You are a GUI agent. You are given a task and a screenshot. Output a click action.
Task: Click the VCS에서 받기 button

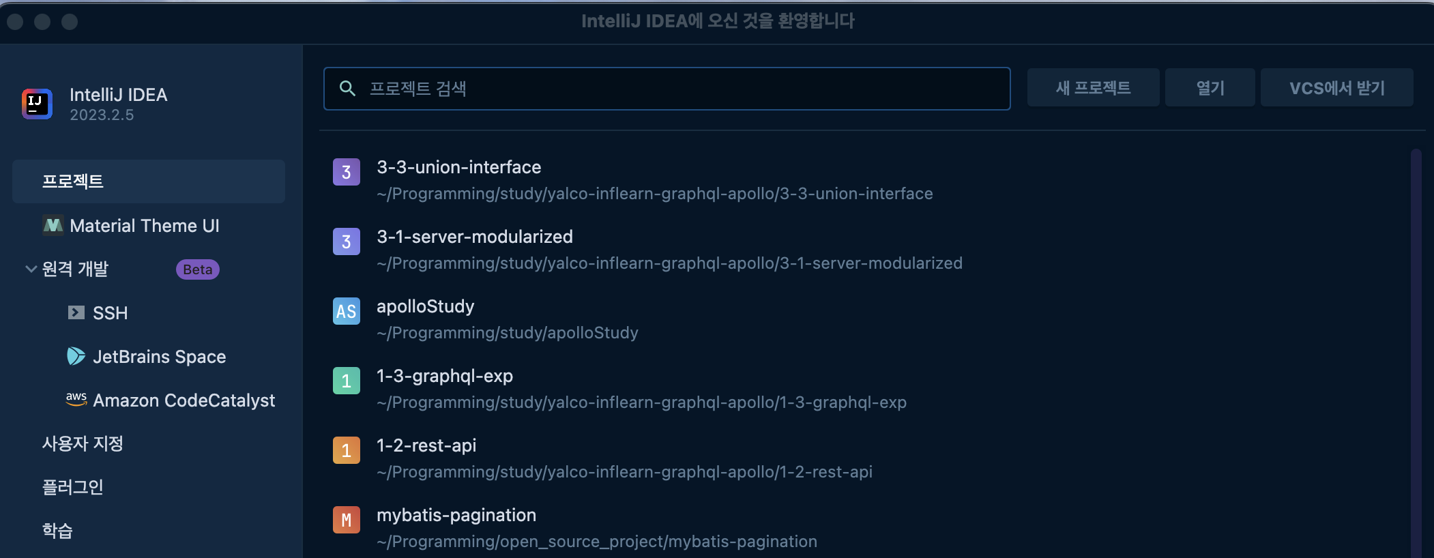[x=1336, y=87]
